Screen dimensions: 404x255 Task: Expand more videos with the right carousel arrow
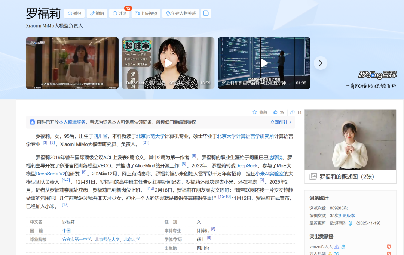[x=321, y=63]
